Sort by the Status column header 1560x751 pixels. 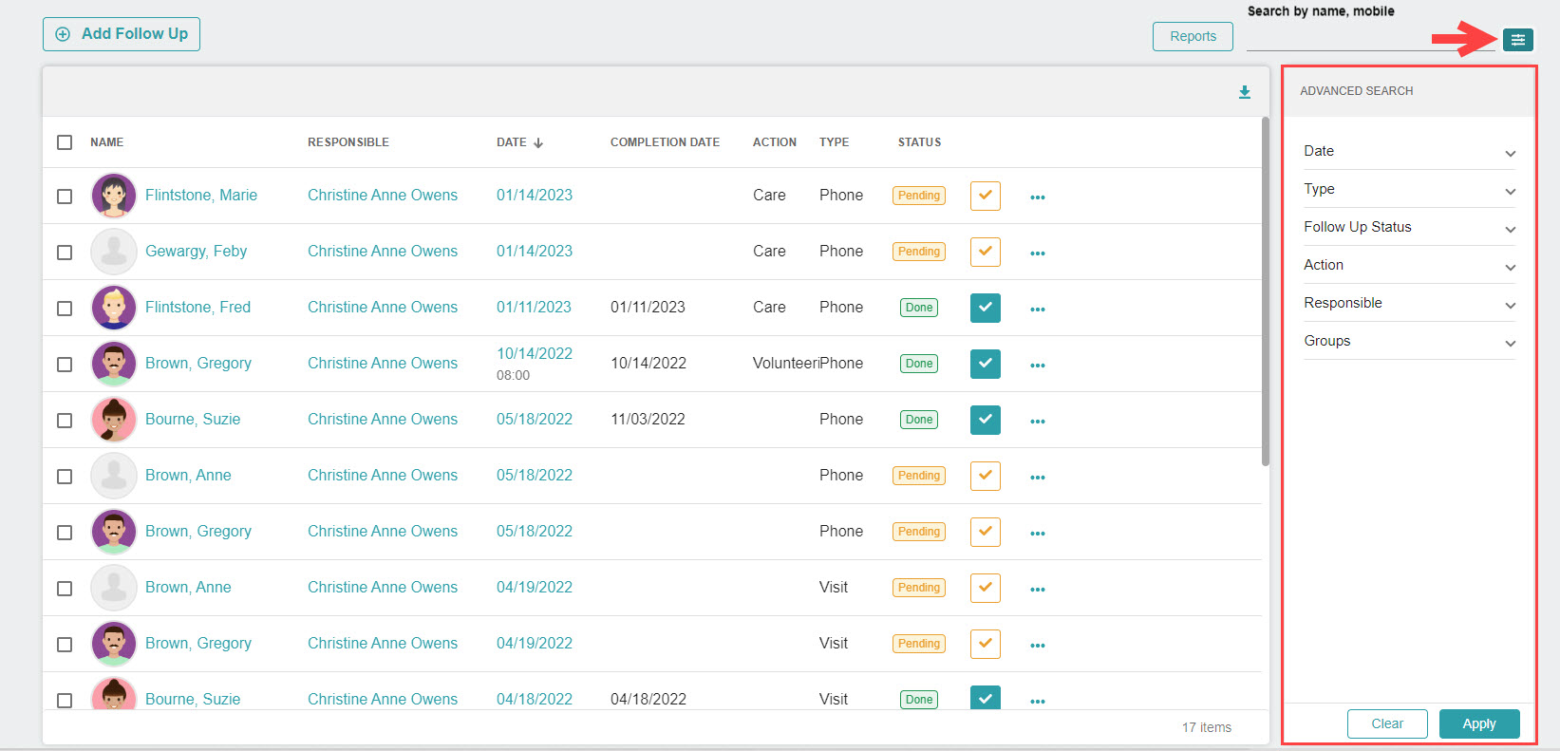point(919,142)
